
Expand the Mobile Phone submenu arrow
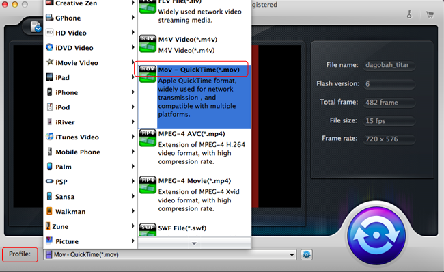click(133, 152)
